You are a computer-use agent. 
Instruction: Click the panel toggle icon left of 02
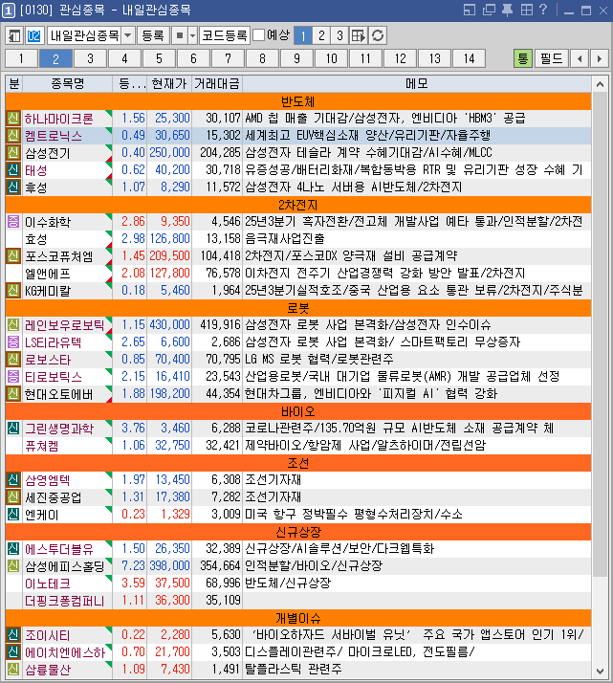(14, 35)
